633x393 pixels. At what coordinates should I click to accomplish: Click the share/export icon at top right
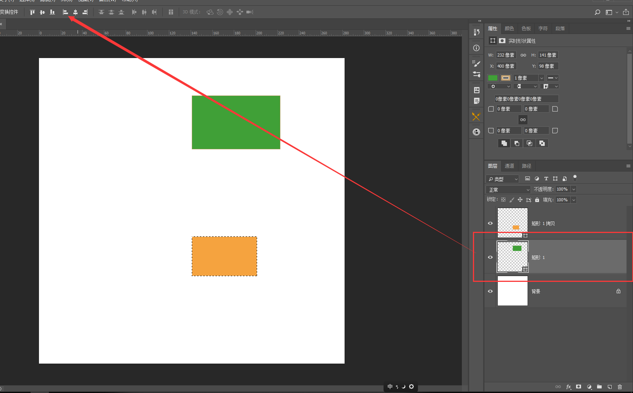(626, 12)
